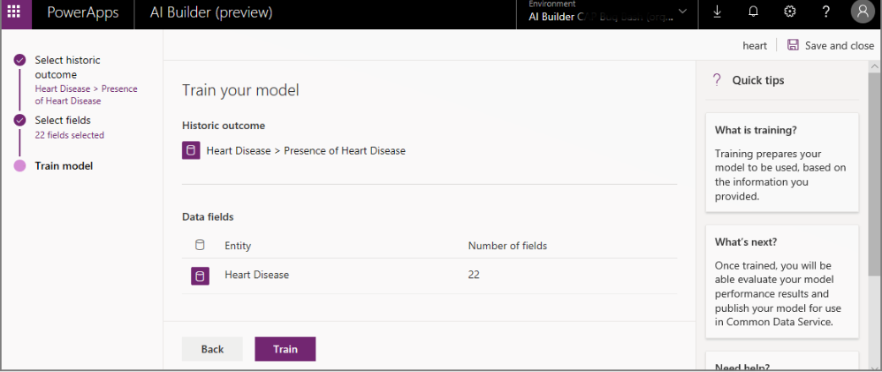Click the Quick tips question mark icon
Viewport: 882px width, 372px height.
pos(718,80)
